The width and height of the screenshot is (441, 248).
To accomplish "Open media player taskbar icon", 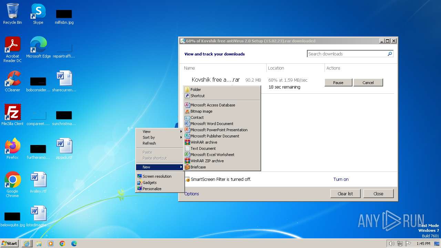I will click(51, 244).
